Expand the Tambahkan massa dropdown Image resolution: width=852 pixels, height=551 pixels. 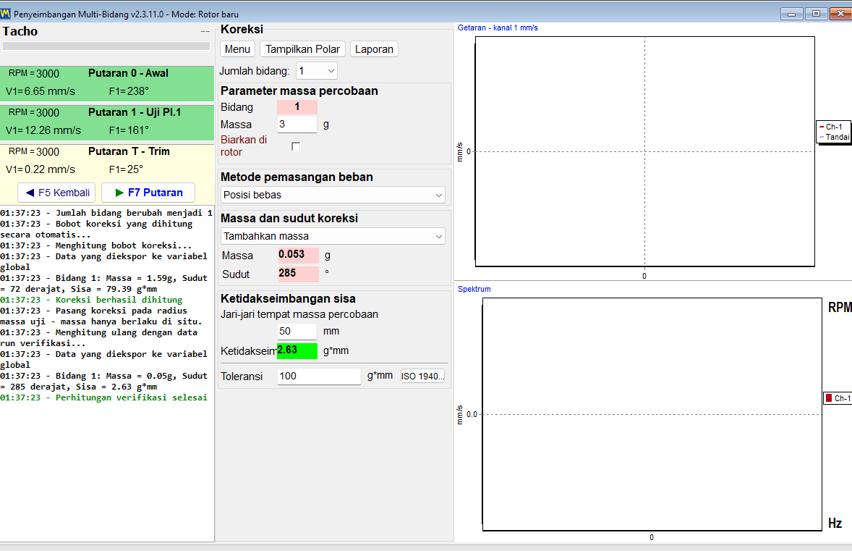coord(333,236)
